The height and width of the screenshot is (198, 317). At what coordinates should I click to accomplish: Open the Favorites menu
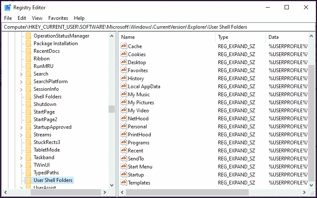pyautogui.click(x=58, y=18)
